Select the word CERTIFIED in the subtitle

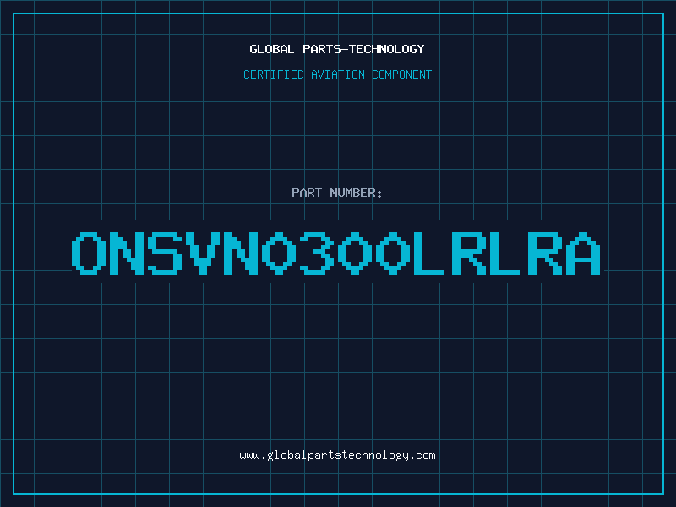click(x=273, y=74)
